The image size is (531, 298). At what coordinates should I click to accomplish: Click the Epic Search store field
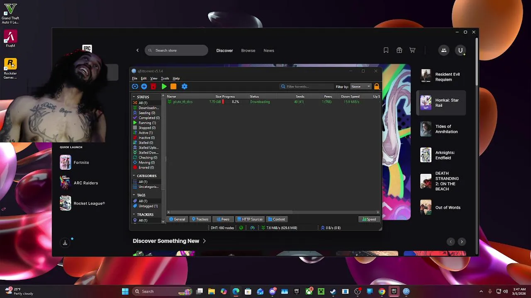176,50
